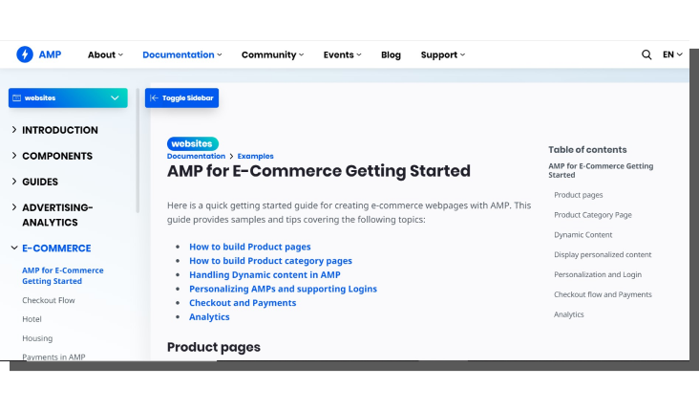Click the Toggle Sidebar button

click(x=181, y=98)
